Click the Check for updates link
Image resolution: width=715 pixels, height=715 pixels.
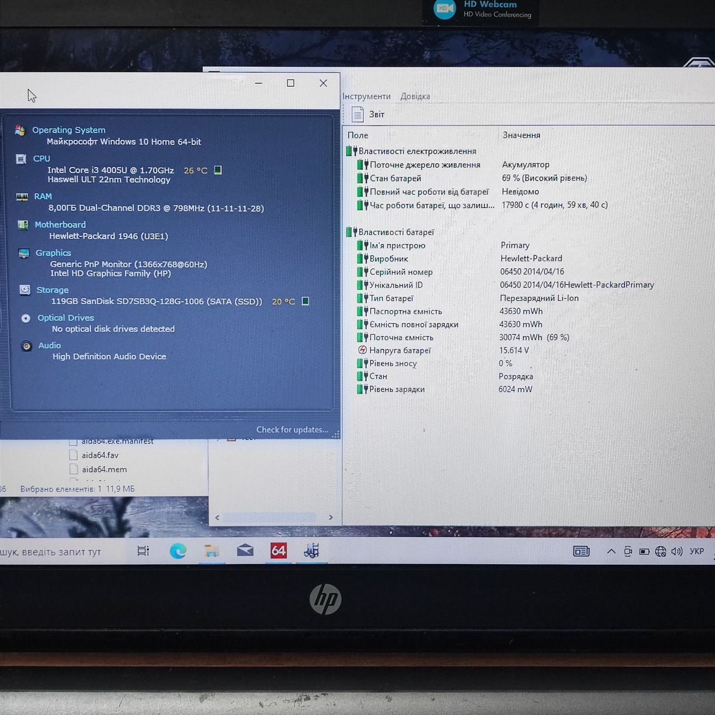292,430
